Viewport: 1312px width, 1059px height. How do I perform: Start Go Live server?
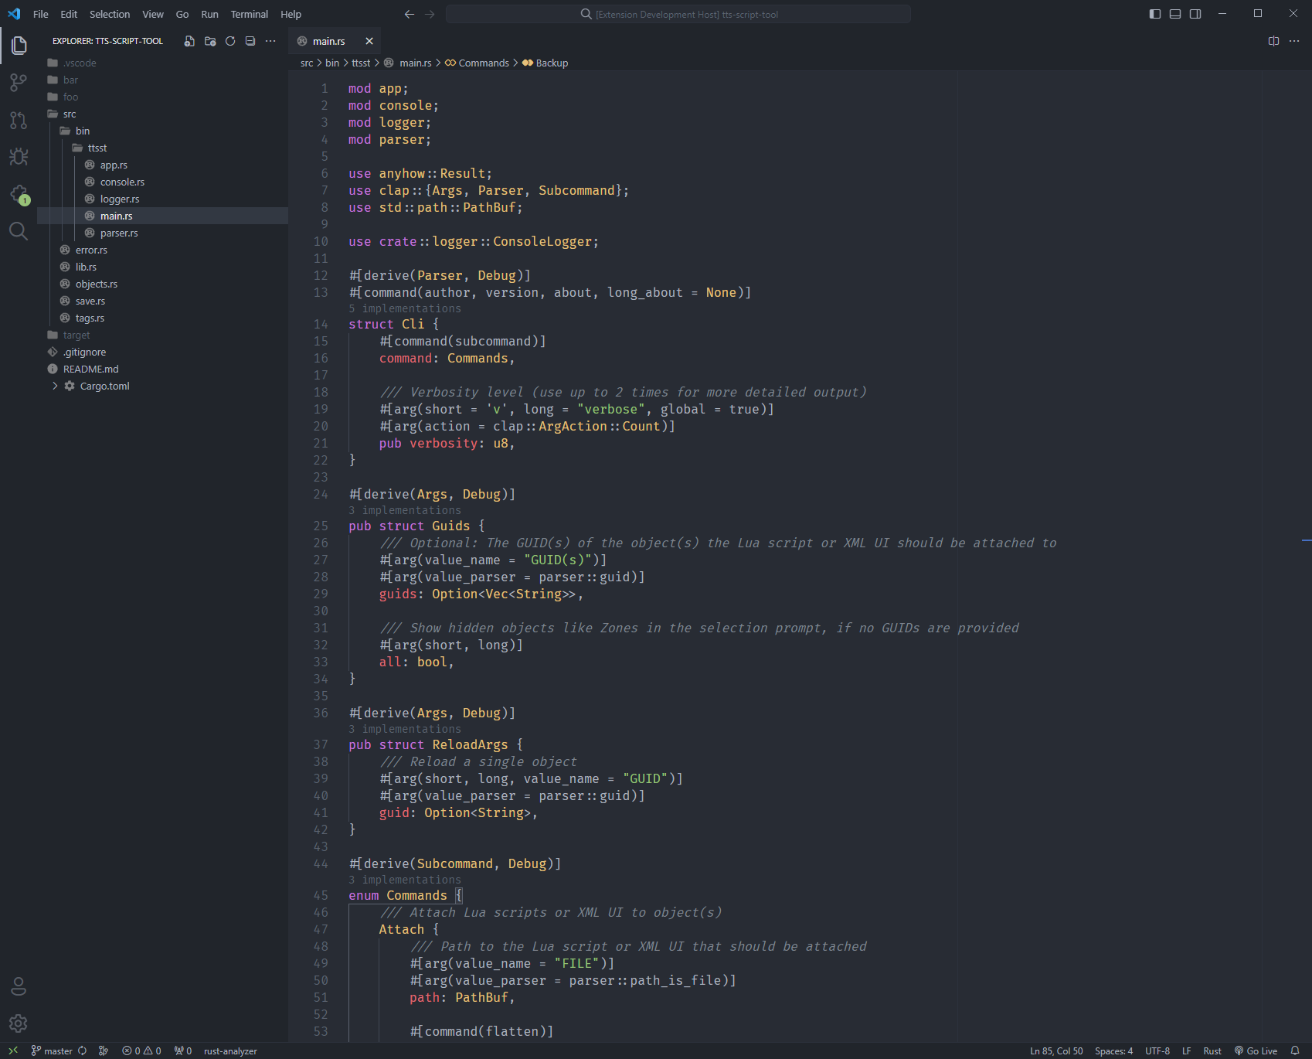point(1256,1050)
